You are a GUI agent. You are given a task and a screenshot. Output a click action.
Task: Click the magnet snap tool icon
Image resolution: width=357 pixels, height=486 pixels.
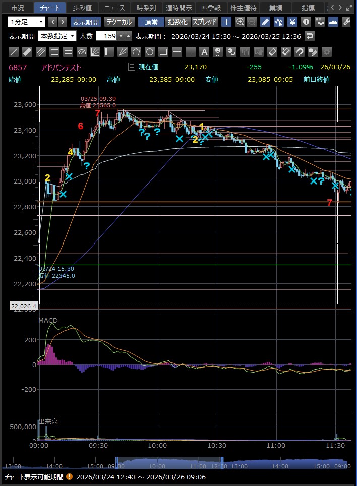pos(299,51)
